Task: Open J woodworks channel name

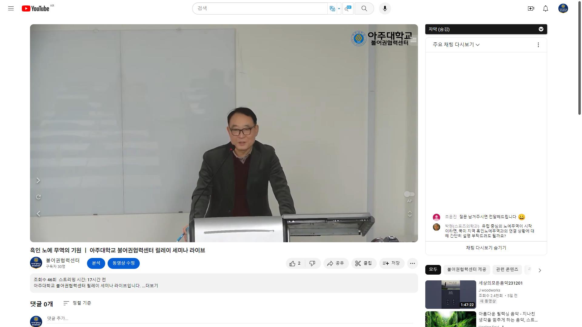Action: tap(489, 290)
